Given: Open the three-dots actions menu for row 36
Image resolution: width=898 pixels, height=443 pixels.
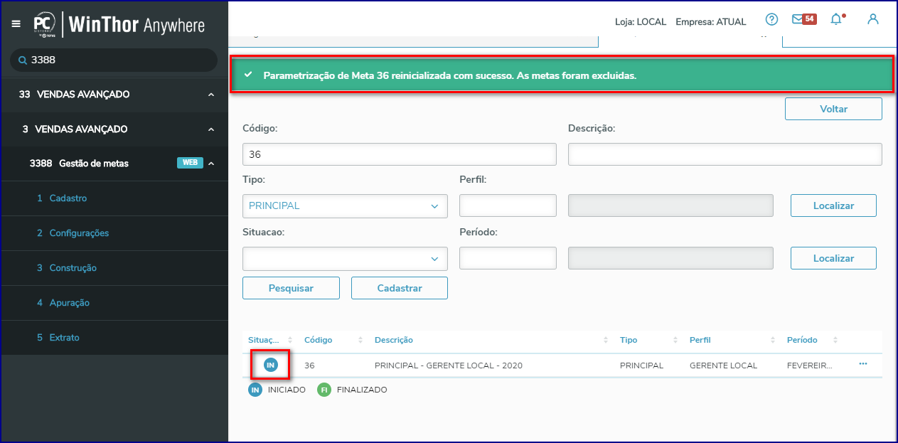Looking at the screenshot, I should point(863,363).
